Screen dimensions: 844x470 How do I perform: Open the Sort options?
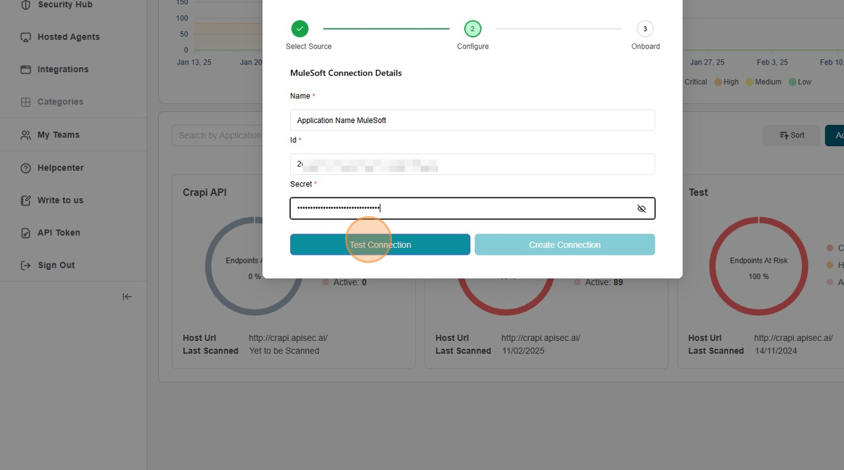[x=791, y=135]
